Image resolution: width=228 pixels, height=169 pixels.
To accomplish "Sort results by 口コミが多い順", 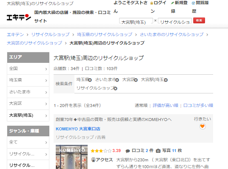I will 198,105.
